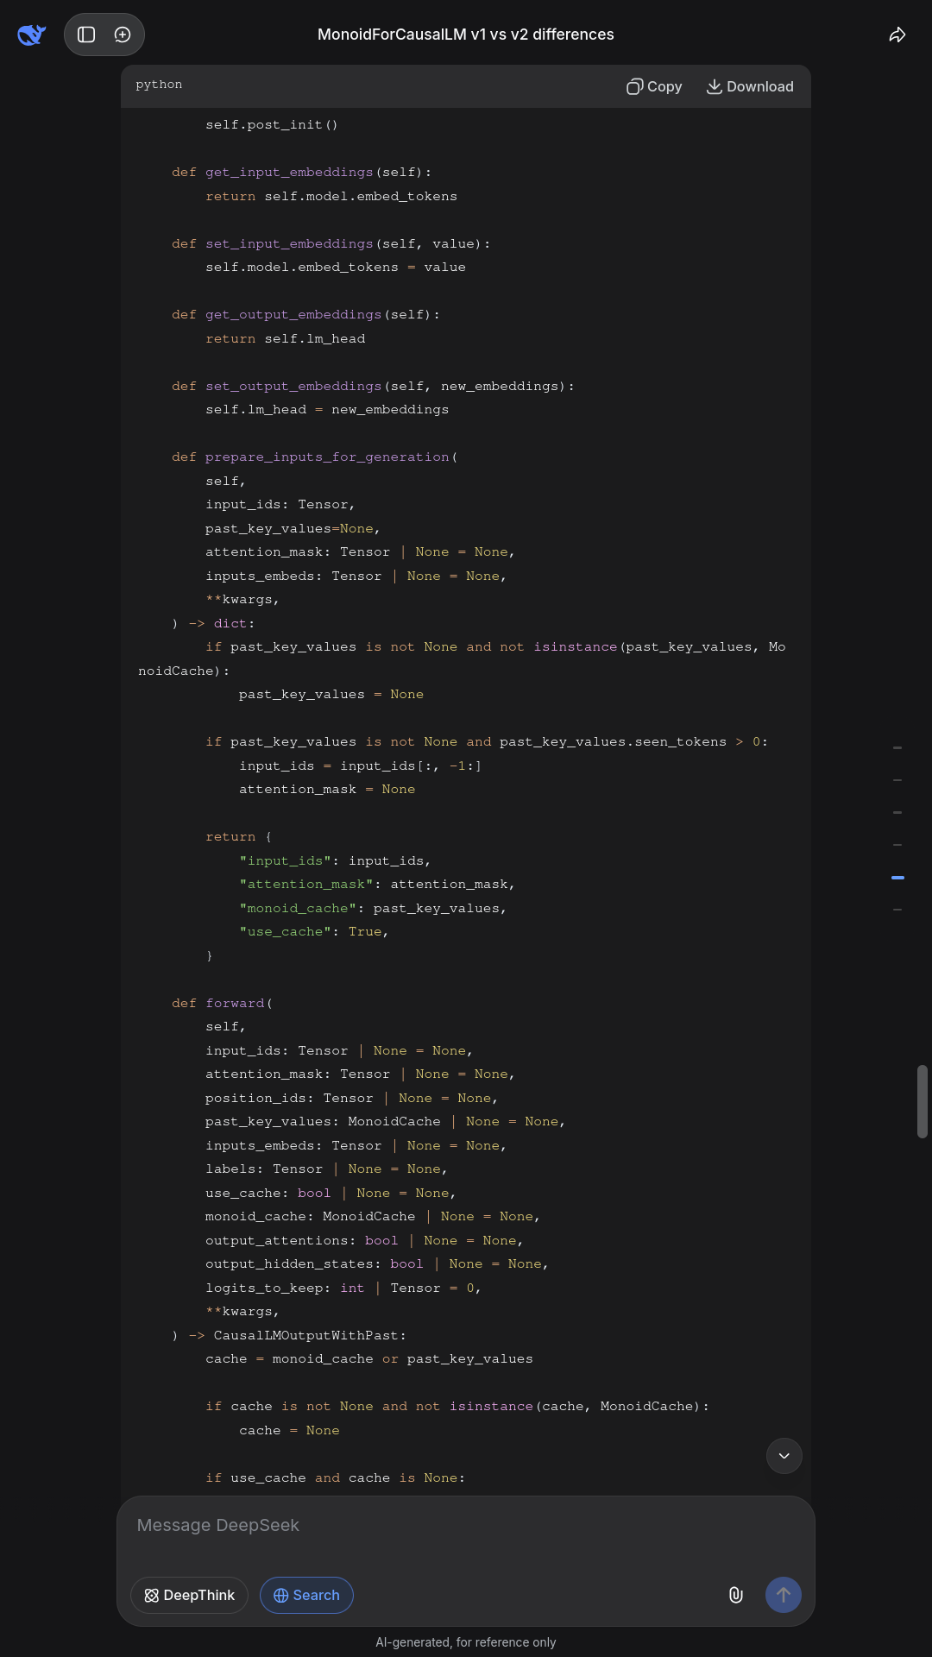The height and width of the screenshot is (1657, 932).
Task: Copy the python code block
Action: click(654, 86)
